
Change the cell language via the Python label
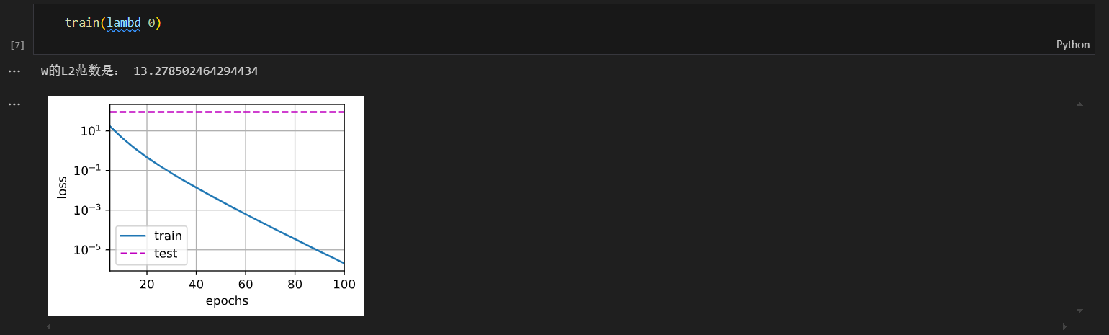point(1073,45)
